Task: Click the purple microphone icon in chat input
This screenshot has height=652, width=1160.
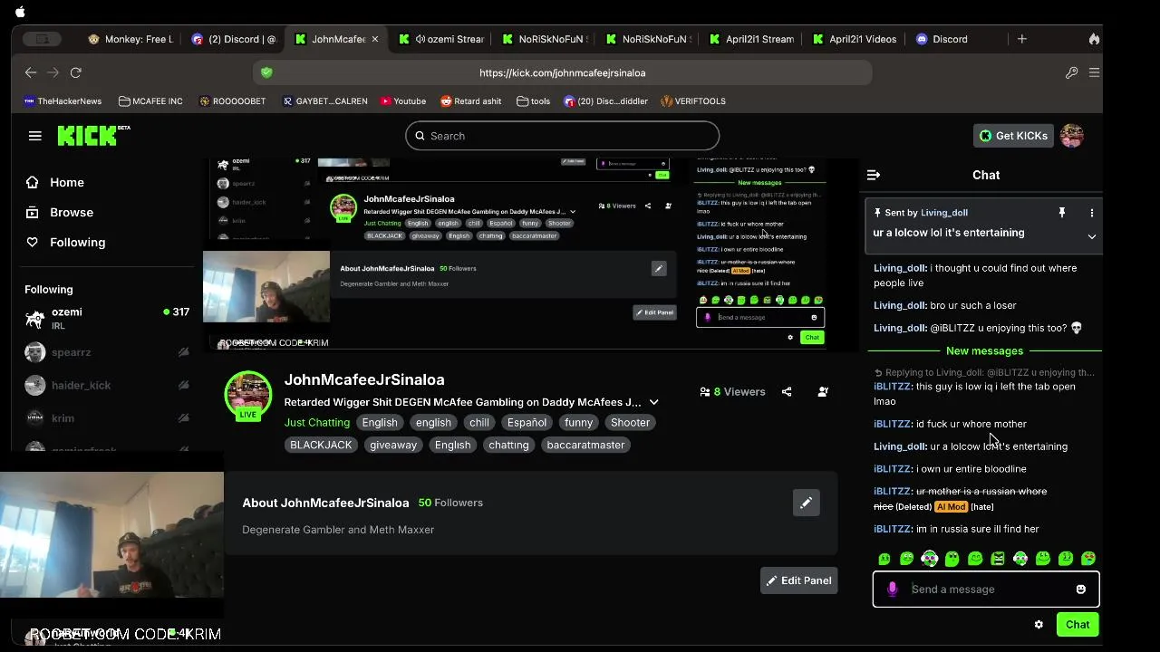Action: (x=892, y=590)
